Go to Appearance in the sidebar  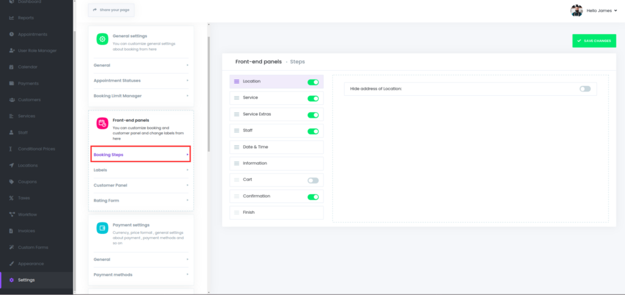click(31, 264)
